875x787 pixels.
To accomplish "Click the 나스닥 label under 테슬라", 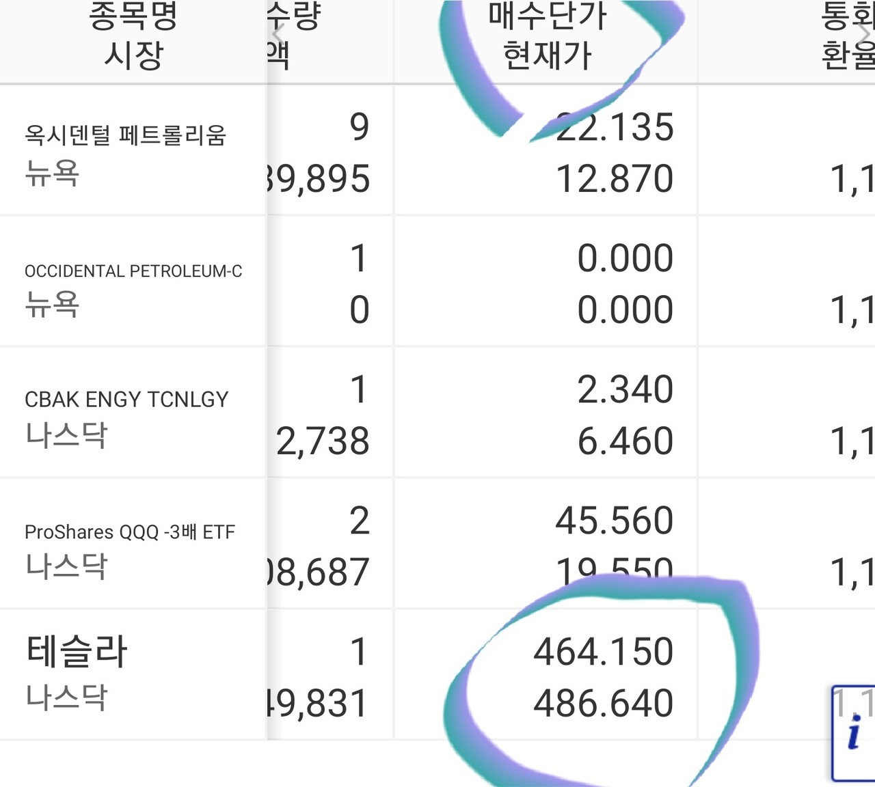I will coord(68,697).
